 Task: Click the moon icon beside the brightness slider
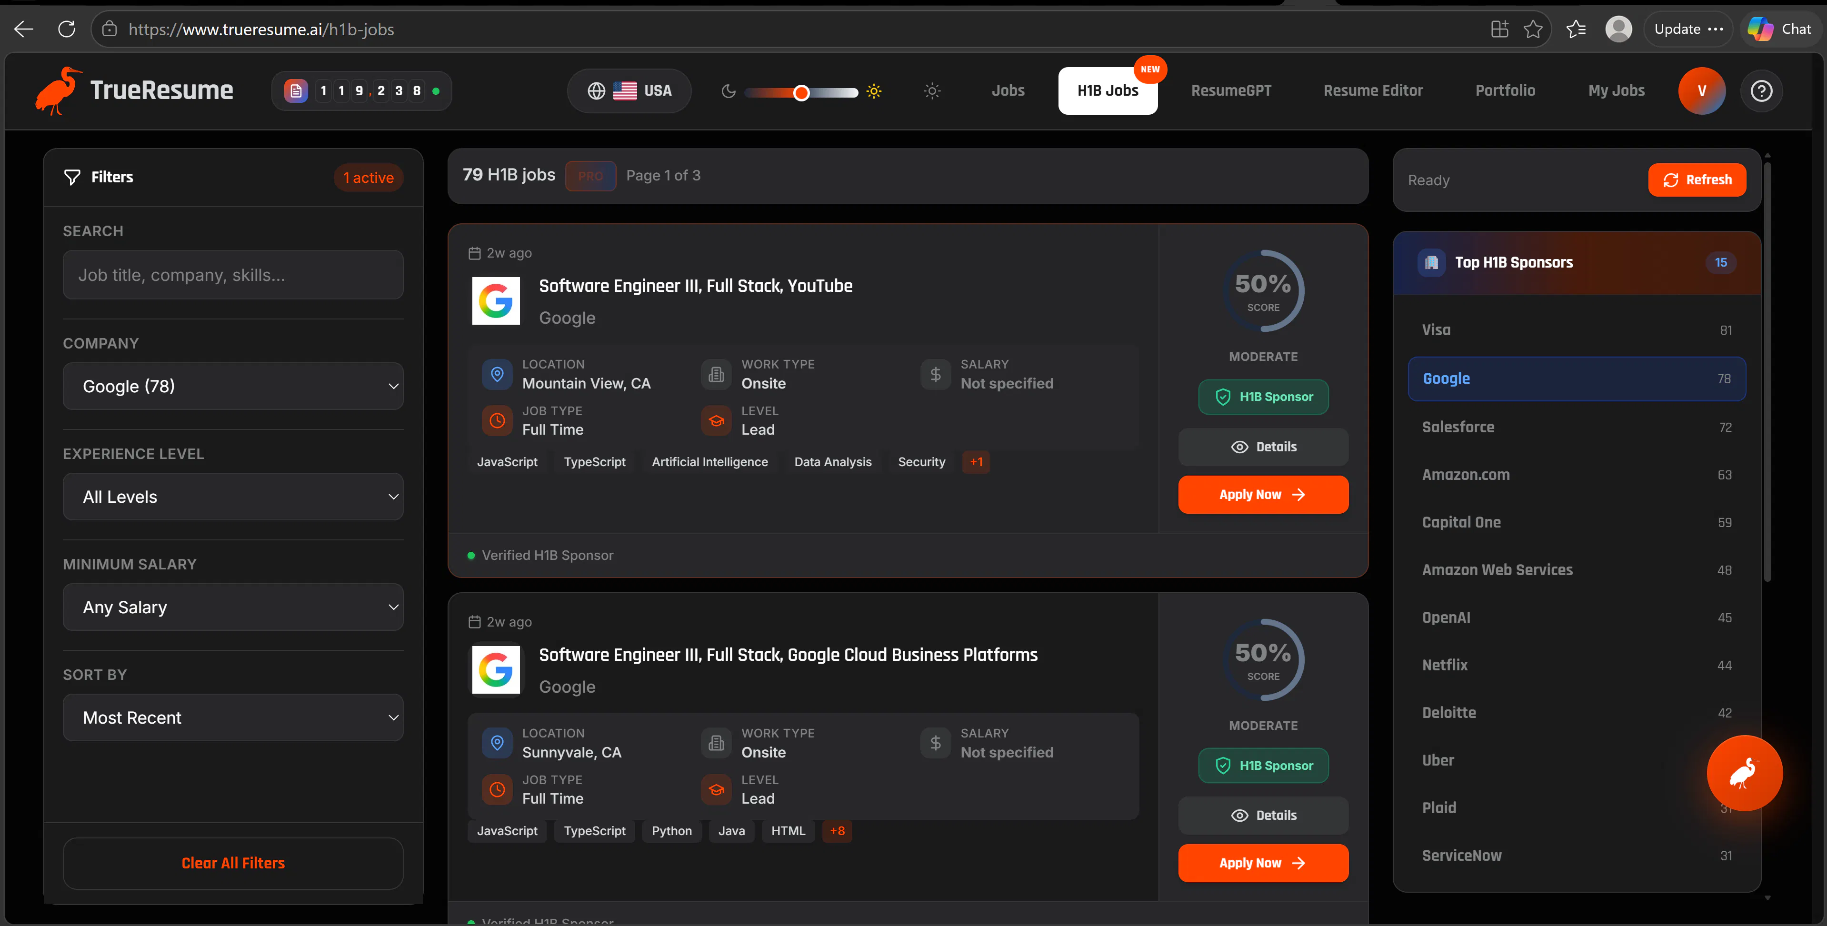point(729,91)
